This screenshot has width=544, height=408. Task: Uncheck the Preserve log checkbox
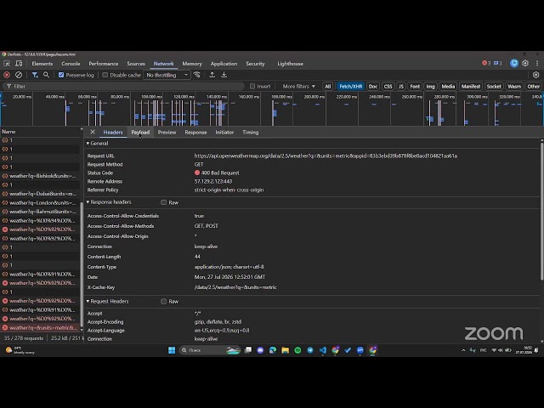coord(61,75)
